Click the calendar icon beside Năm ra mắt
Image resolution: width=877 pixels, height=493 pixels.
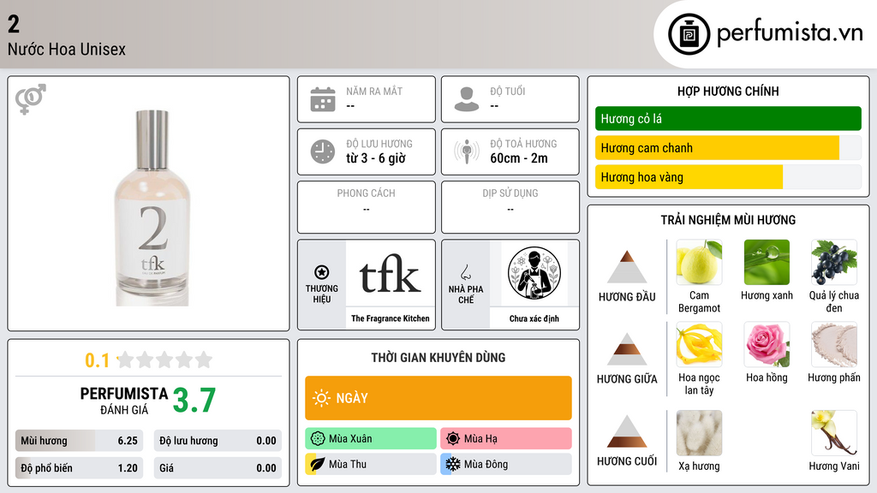(323, 99)
